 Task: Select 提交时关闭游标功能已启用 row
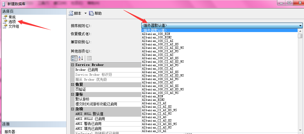point(108,104)
